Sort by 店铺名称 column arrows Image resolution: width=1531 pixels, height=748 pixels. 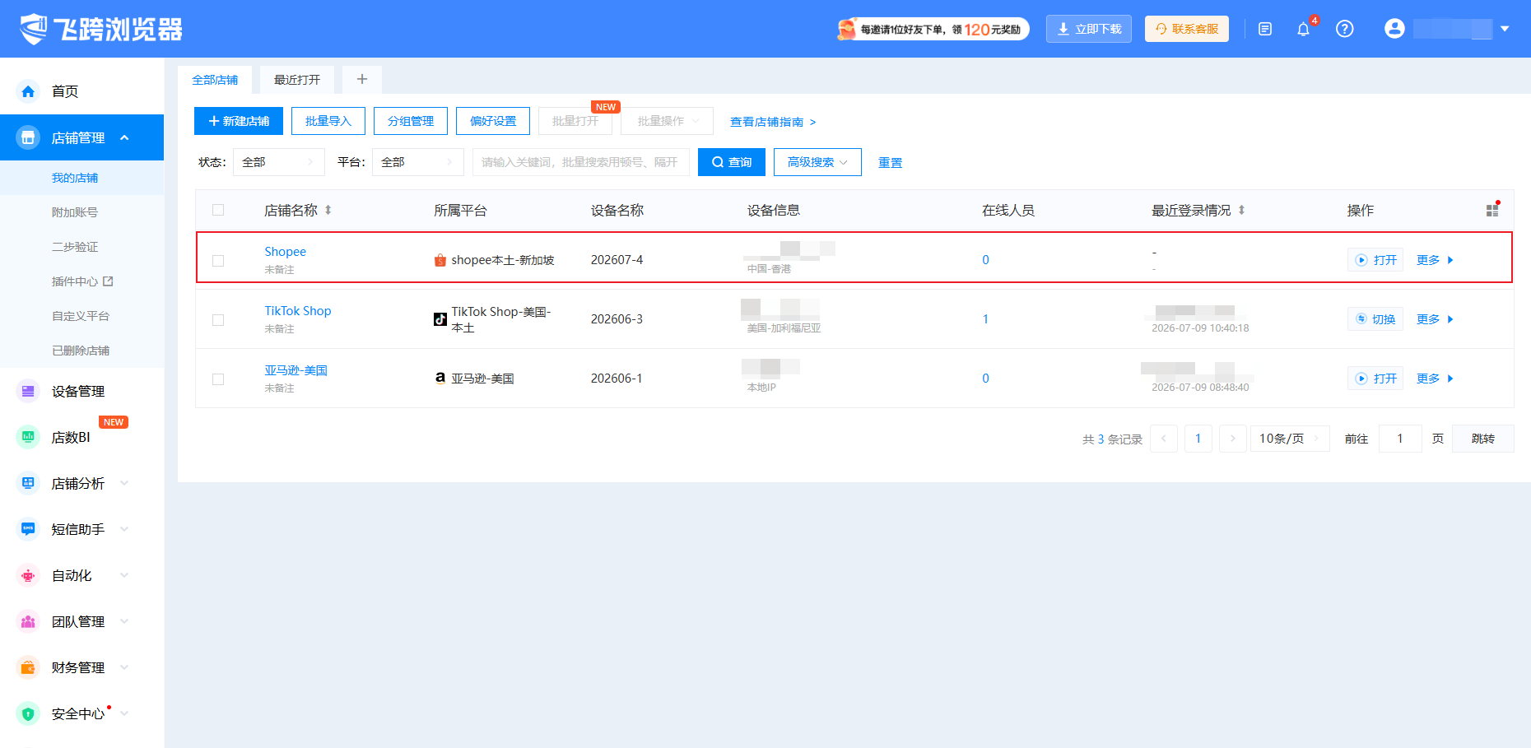click(x=328, y=210)
